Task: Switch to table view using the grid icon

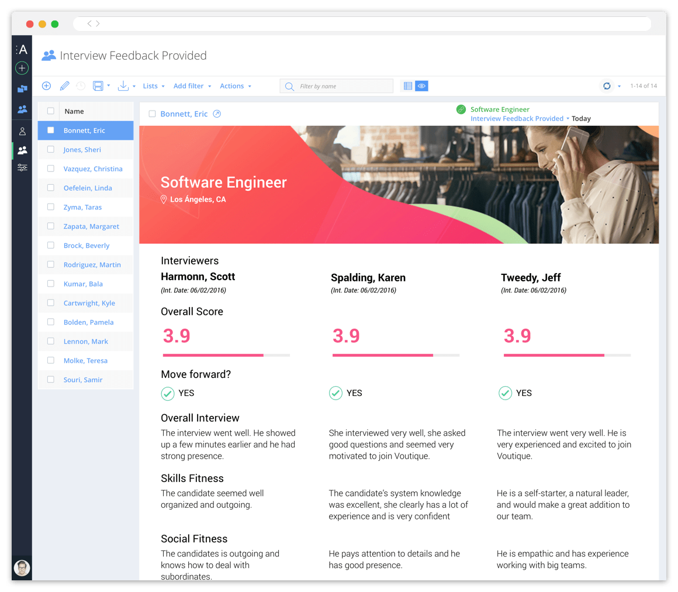Action: point(407,85)
